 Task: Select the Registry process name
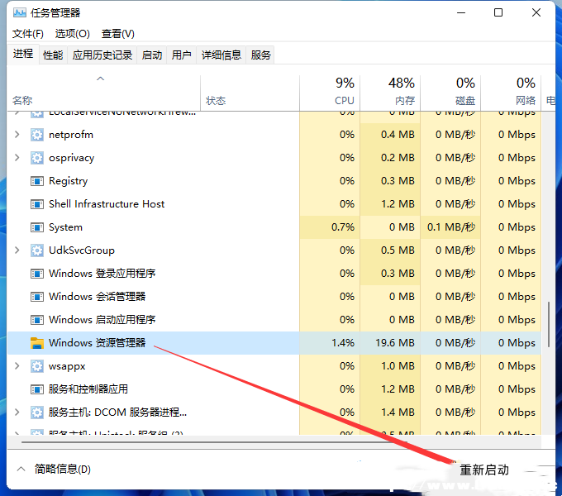pos(68,181)
